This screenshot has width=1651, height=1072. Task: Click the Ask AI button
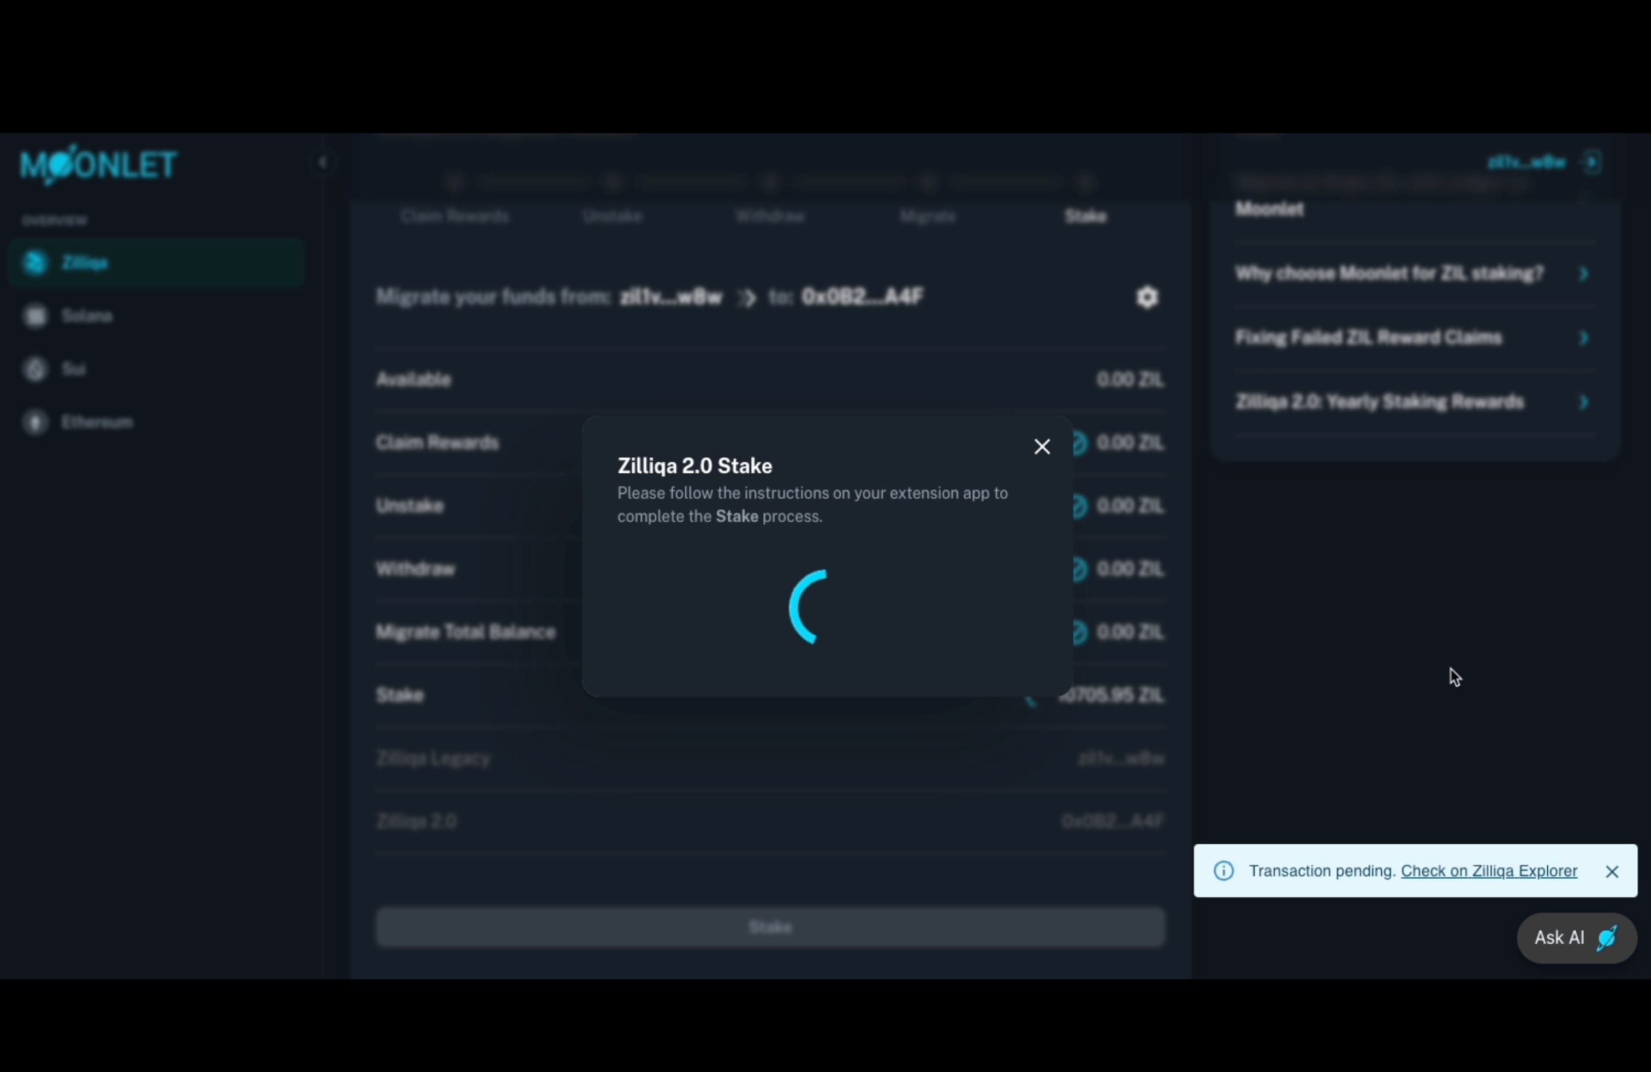click(1576, 938)
